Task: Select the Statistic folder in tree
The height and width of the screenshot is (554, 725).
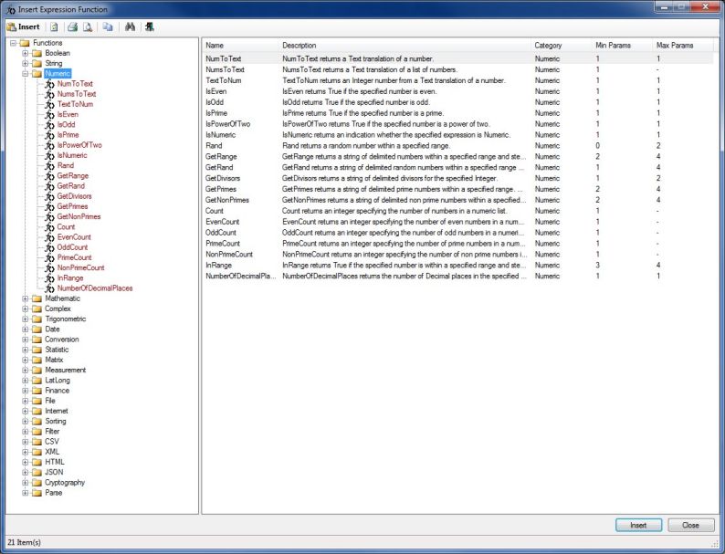Action: 57,350
